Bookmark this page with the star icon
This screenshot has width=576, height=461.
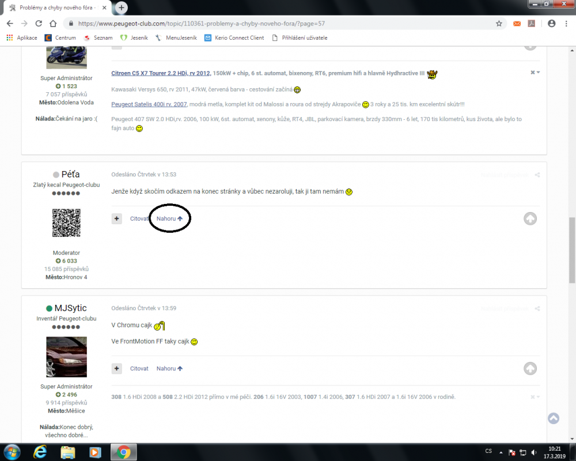pos(499,24)
